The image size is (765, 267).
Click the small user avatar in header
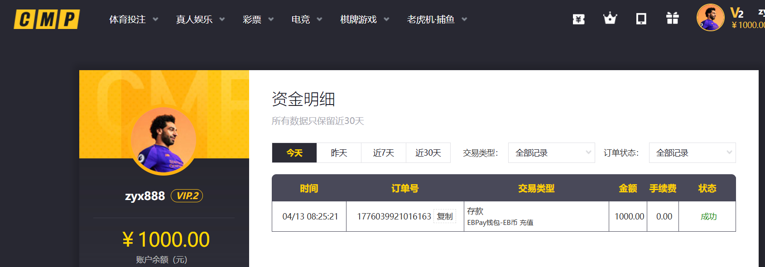[710, 18]
